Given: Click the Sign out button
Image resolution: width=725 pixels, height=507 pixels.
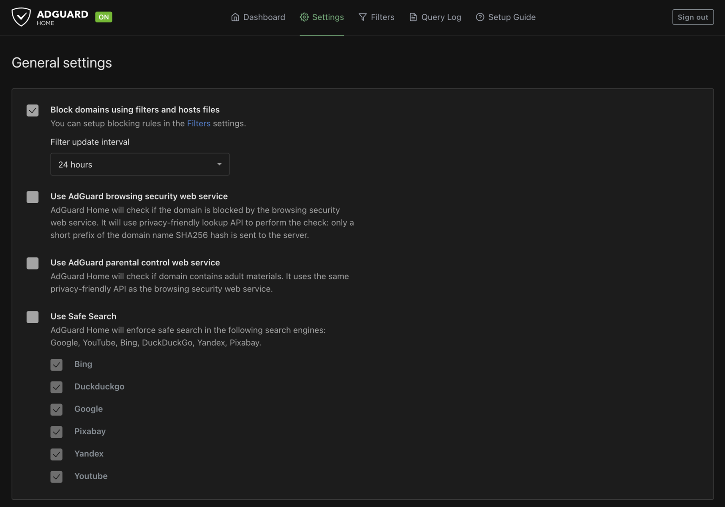Looking at the screenshot, I should [x=693, y=17].
